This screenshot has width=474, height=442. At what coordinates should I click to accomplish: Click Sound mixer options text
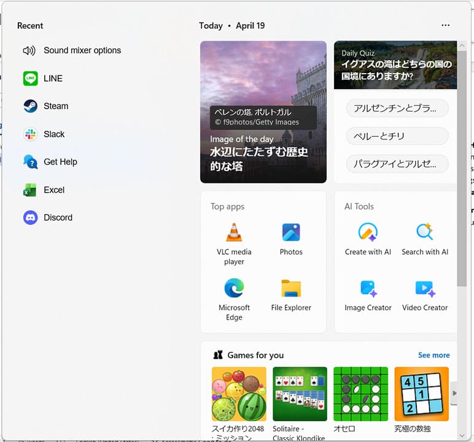(82, 50)
